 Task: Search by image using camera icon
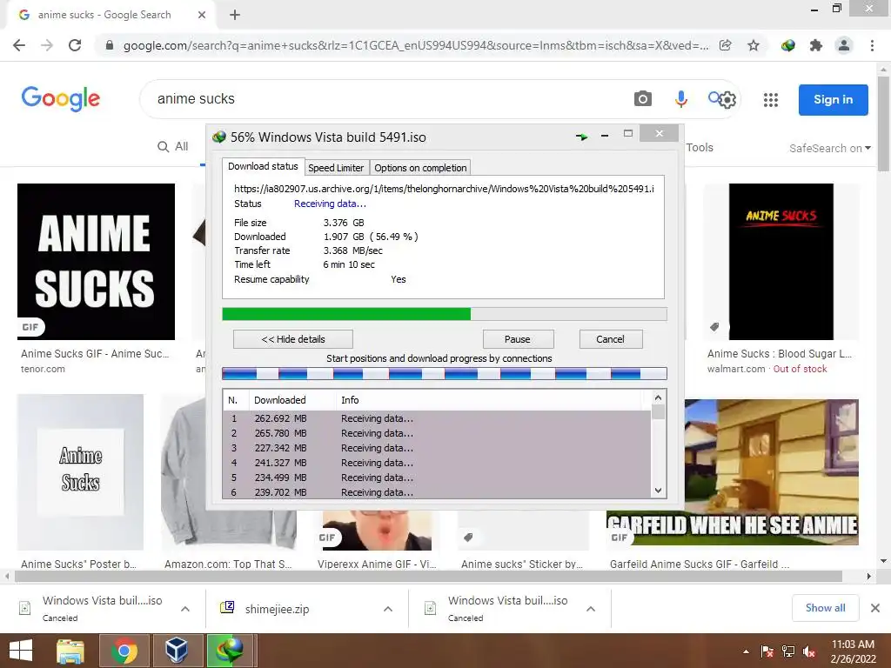643,99
